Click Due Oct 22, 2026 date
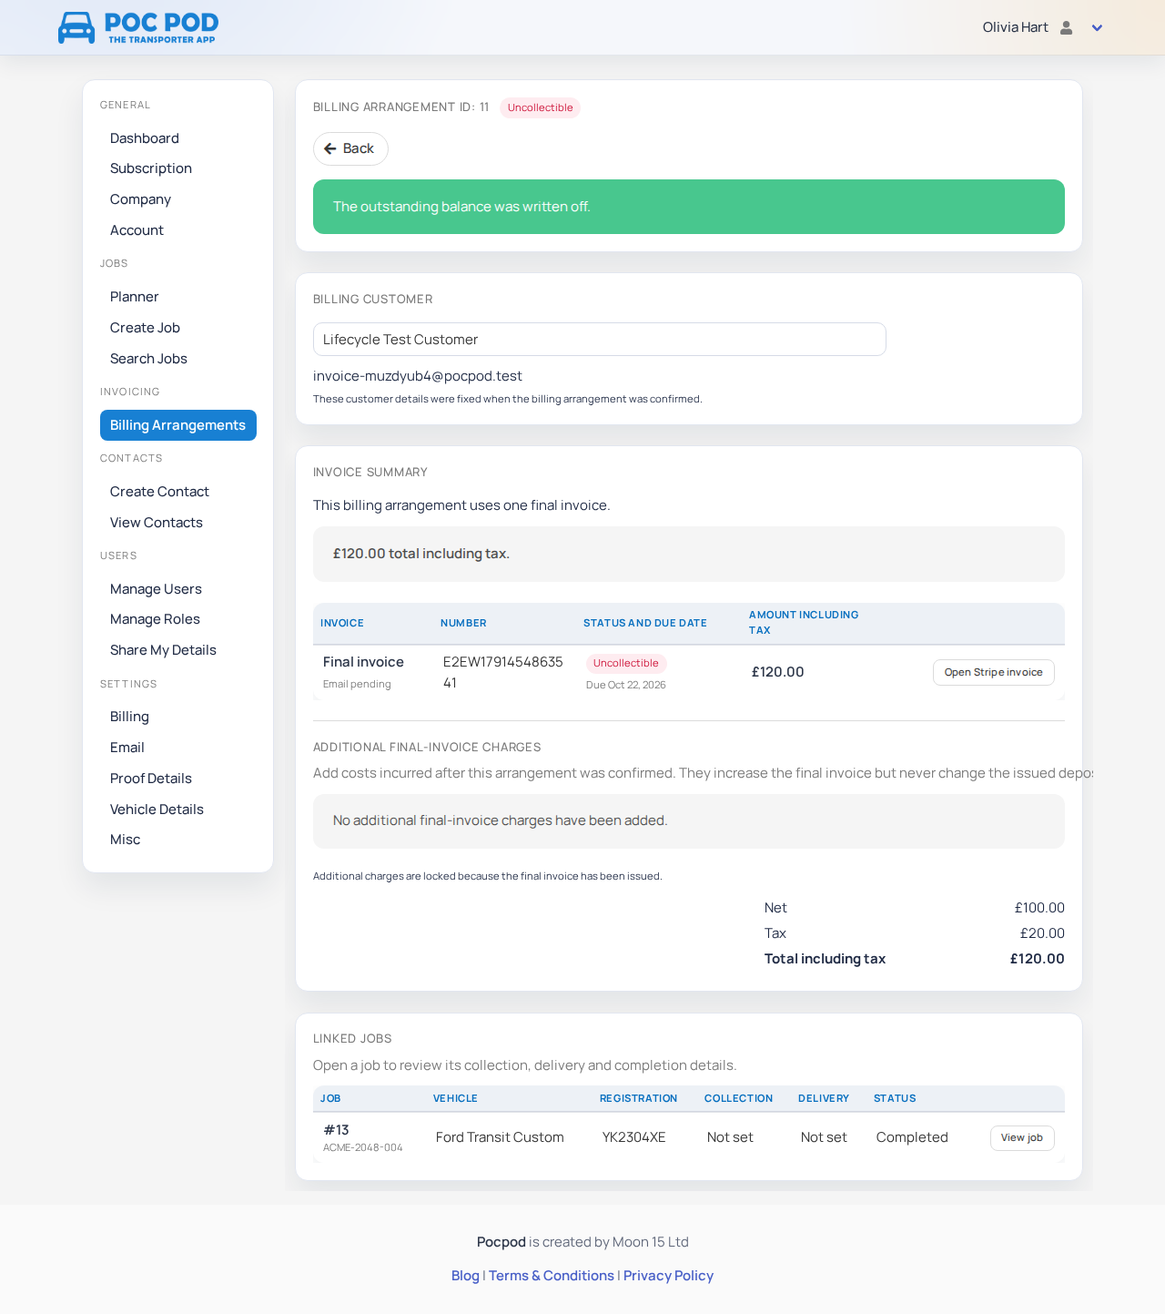The height and width of the screenshot is (1314, 1165). (626, 685)
